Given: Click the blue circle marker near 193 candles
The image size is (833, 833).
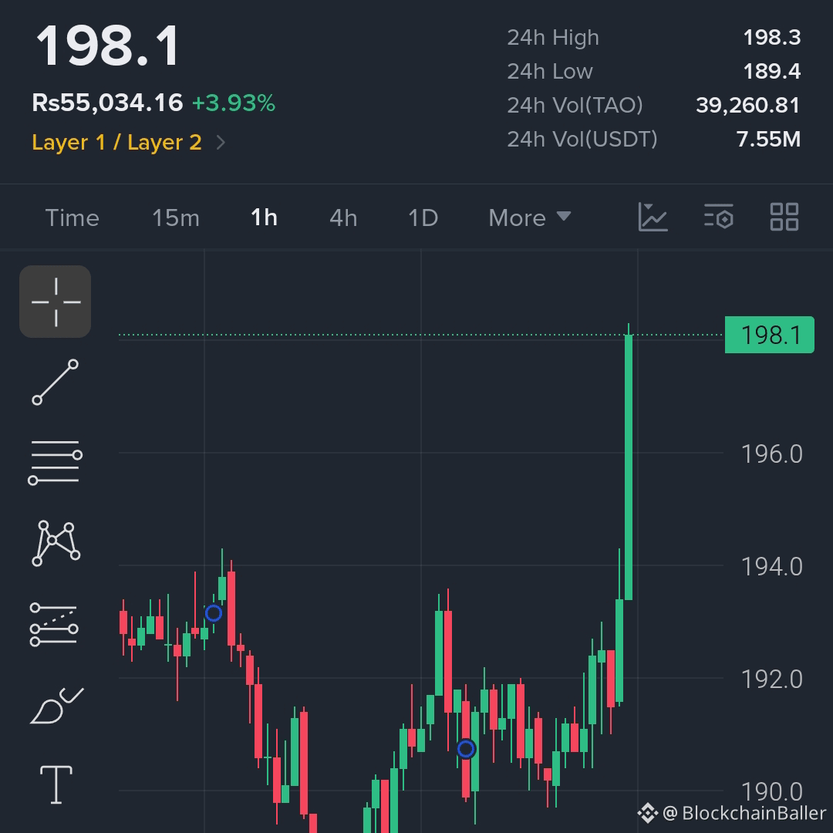Looking at the screenshot, I should (x=214, y=613).
